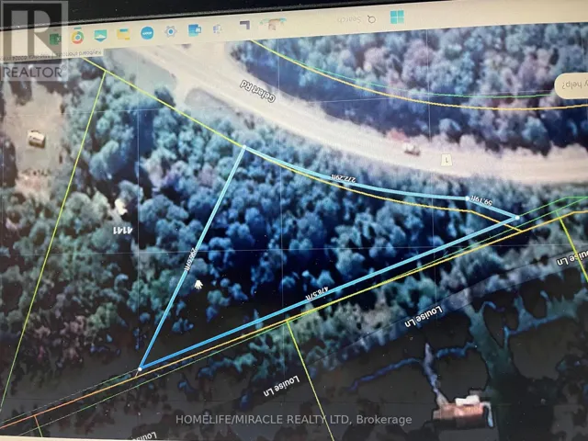Click the magnifier icon beside Search
This screenshot has height=441, width=588.
tap(371, 19)
